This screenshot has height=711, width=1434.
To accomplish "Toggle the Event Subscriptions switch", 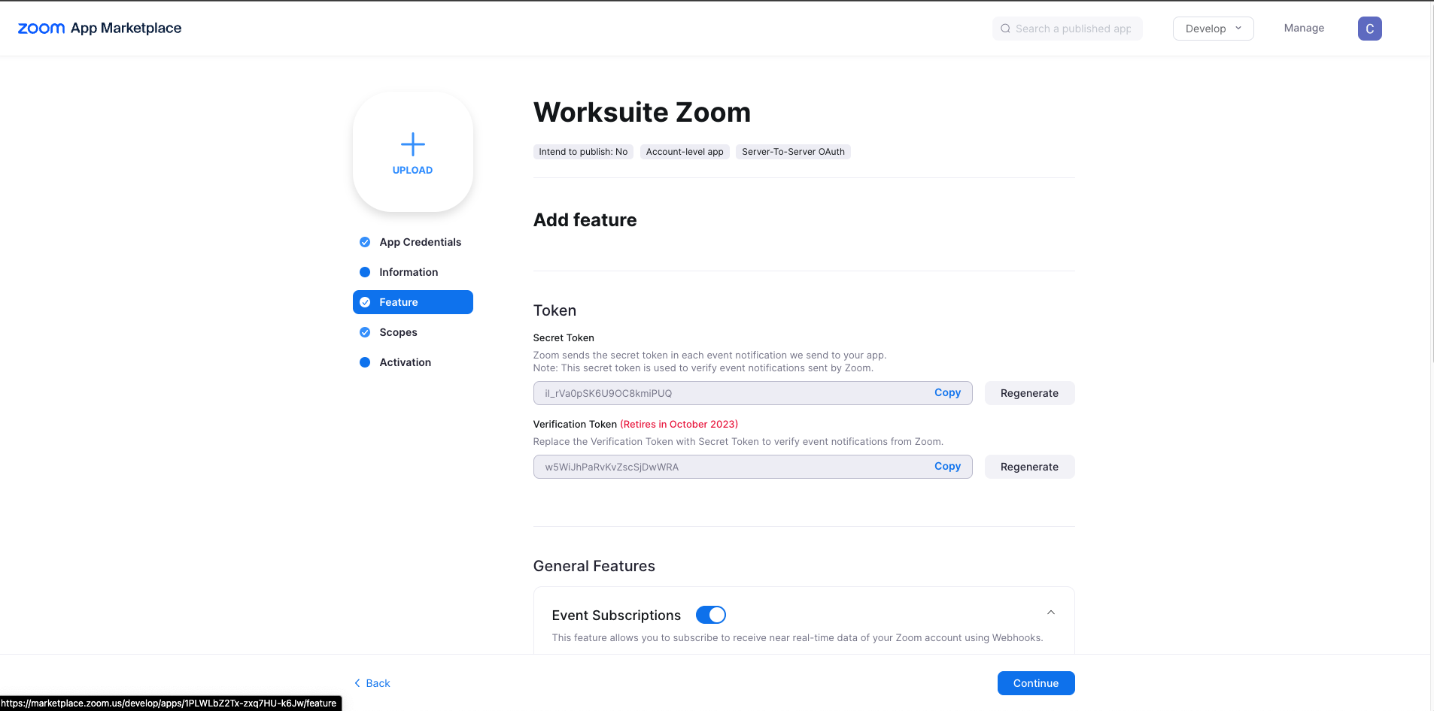I will tap(711, 615).
